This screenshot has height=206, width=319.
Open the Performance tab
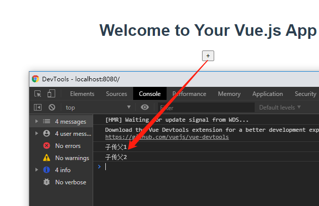189,94
